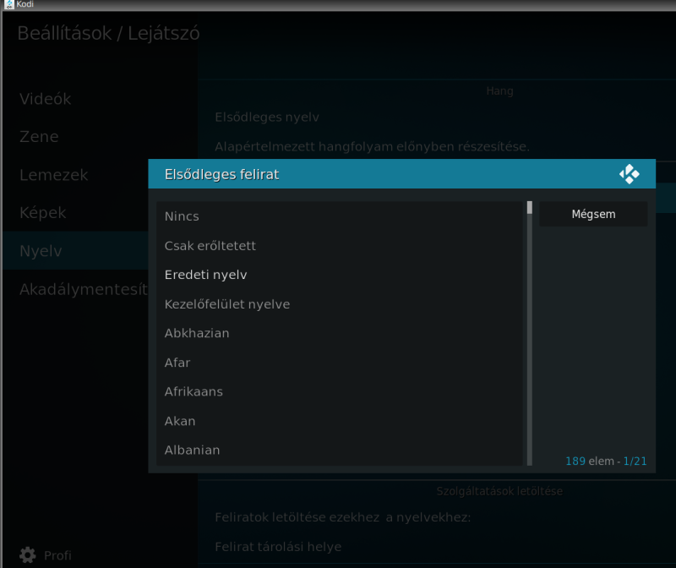Select the Nincs subtitle option

(x=340, y=216)
